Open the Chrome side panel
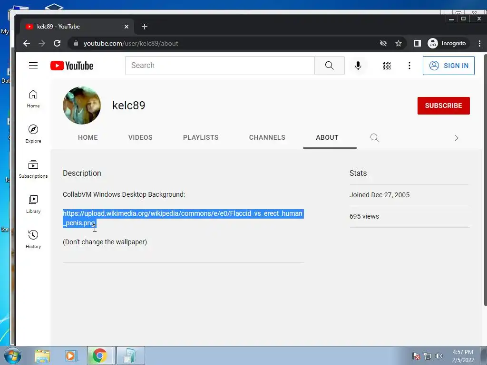This screenshot has height=365, width=487. [418, 43]
